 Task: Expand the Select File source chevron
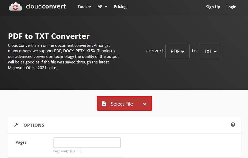145,104
